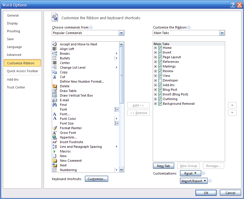This screenshot has width=244, height=199.
Task: Click the E-mail command icon
Action: click(55, 100)
